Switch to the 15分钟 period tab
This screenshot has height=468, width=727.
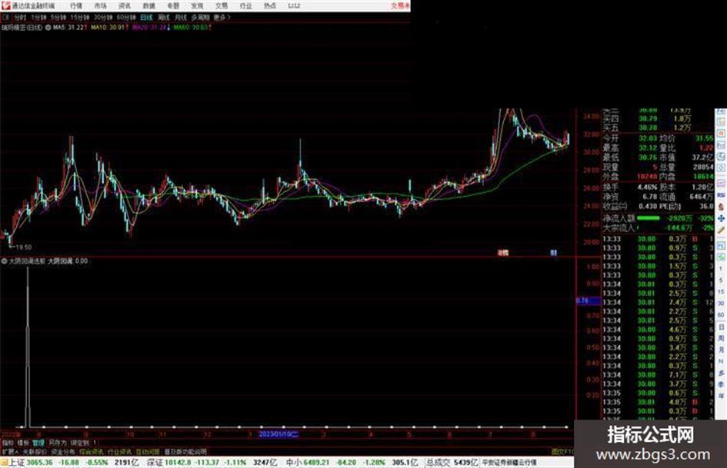click(78, 17)
